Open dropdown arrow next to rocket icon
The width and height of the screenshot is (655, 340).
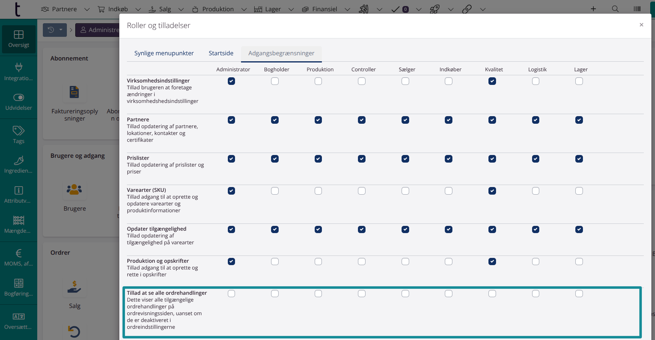[451, 9]
